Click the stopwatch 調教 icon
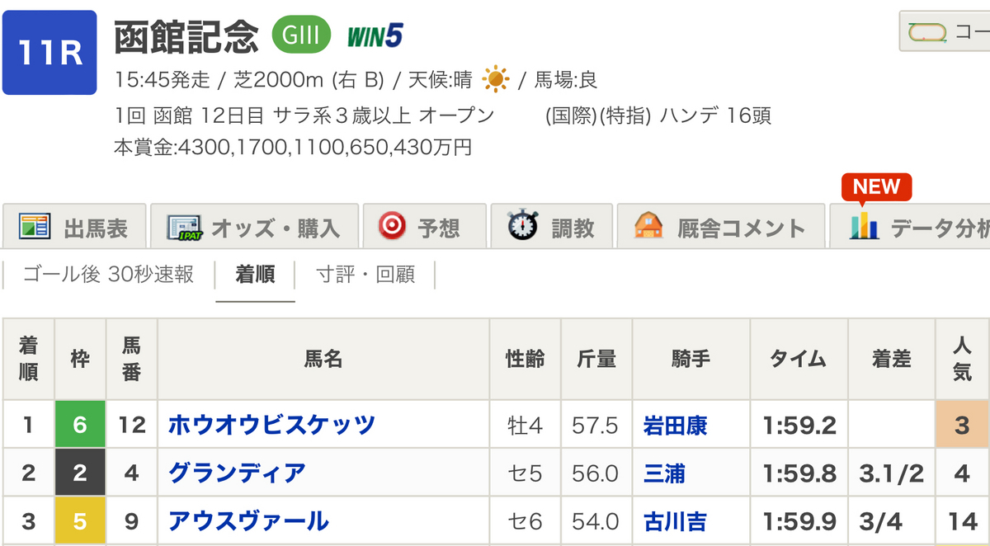 (x=523, y=226)
